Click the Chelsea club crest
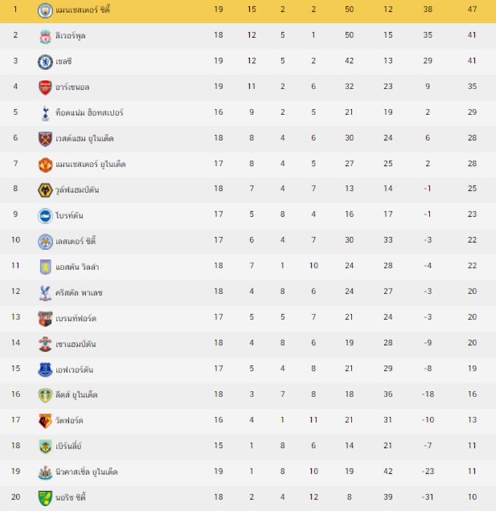 [45, 62]
